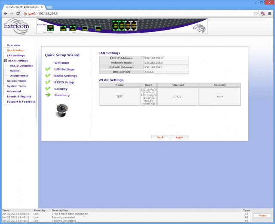Image resolution: width=275 pixels, height=224 pixels.
Task: Click the Default Gateway field
Action: 166,67
